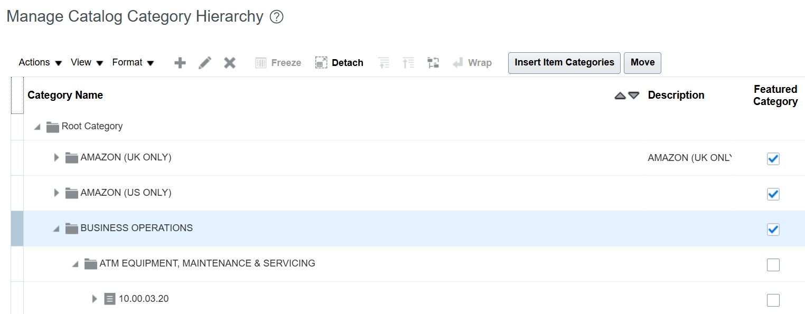This screenshot has height=314, width=805.
Task: Sort Category Name ascending with triangle control
Action: 620,96
